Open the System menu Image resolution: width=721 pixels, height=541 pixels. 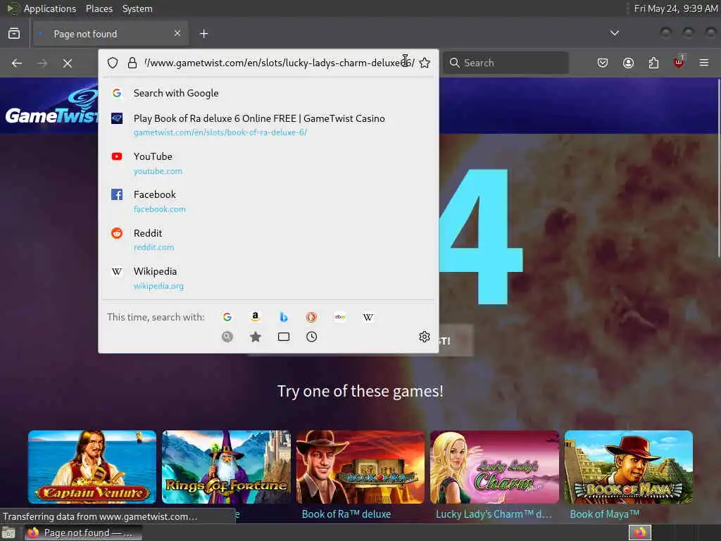(137, 8)
